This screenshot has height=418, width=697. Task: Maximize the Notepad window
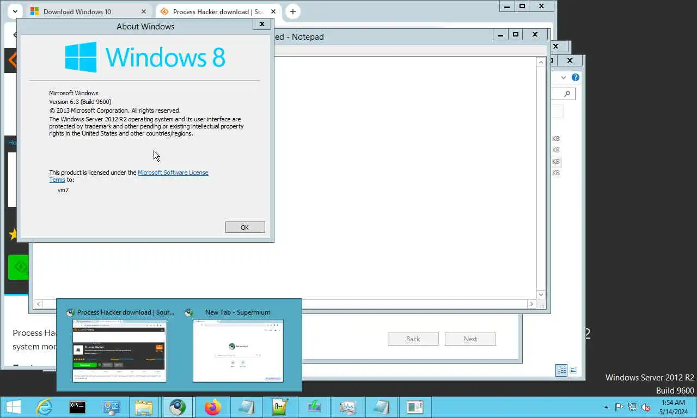pos(515,35)
